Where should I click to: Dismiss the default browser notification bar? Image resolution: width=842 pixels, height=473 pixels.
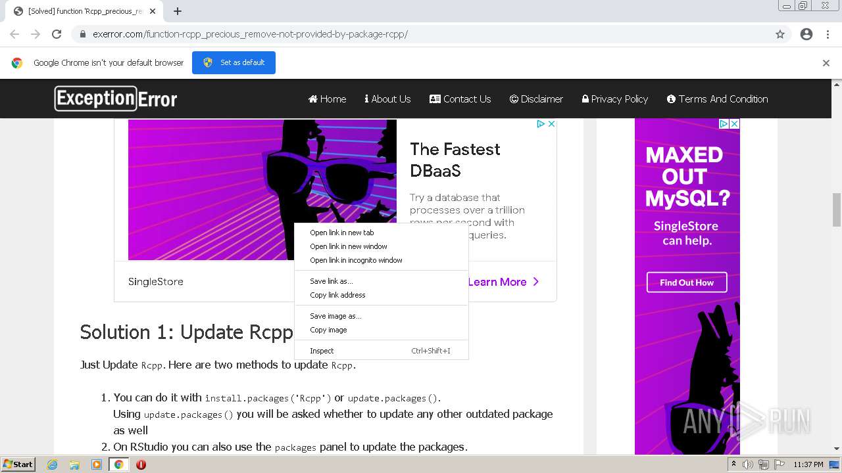(826, 63)
